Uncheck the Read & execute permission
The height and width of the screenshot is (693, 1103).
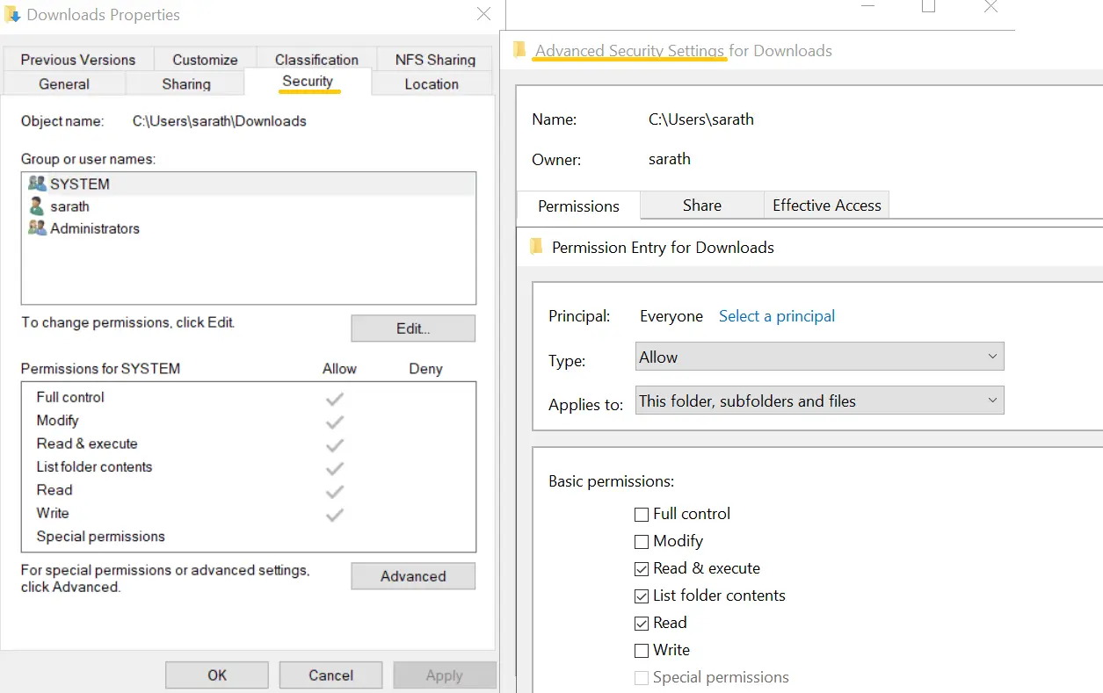(642, 569)
